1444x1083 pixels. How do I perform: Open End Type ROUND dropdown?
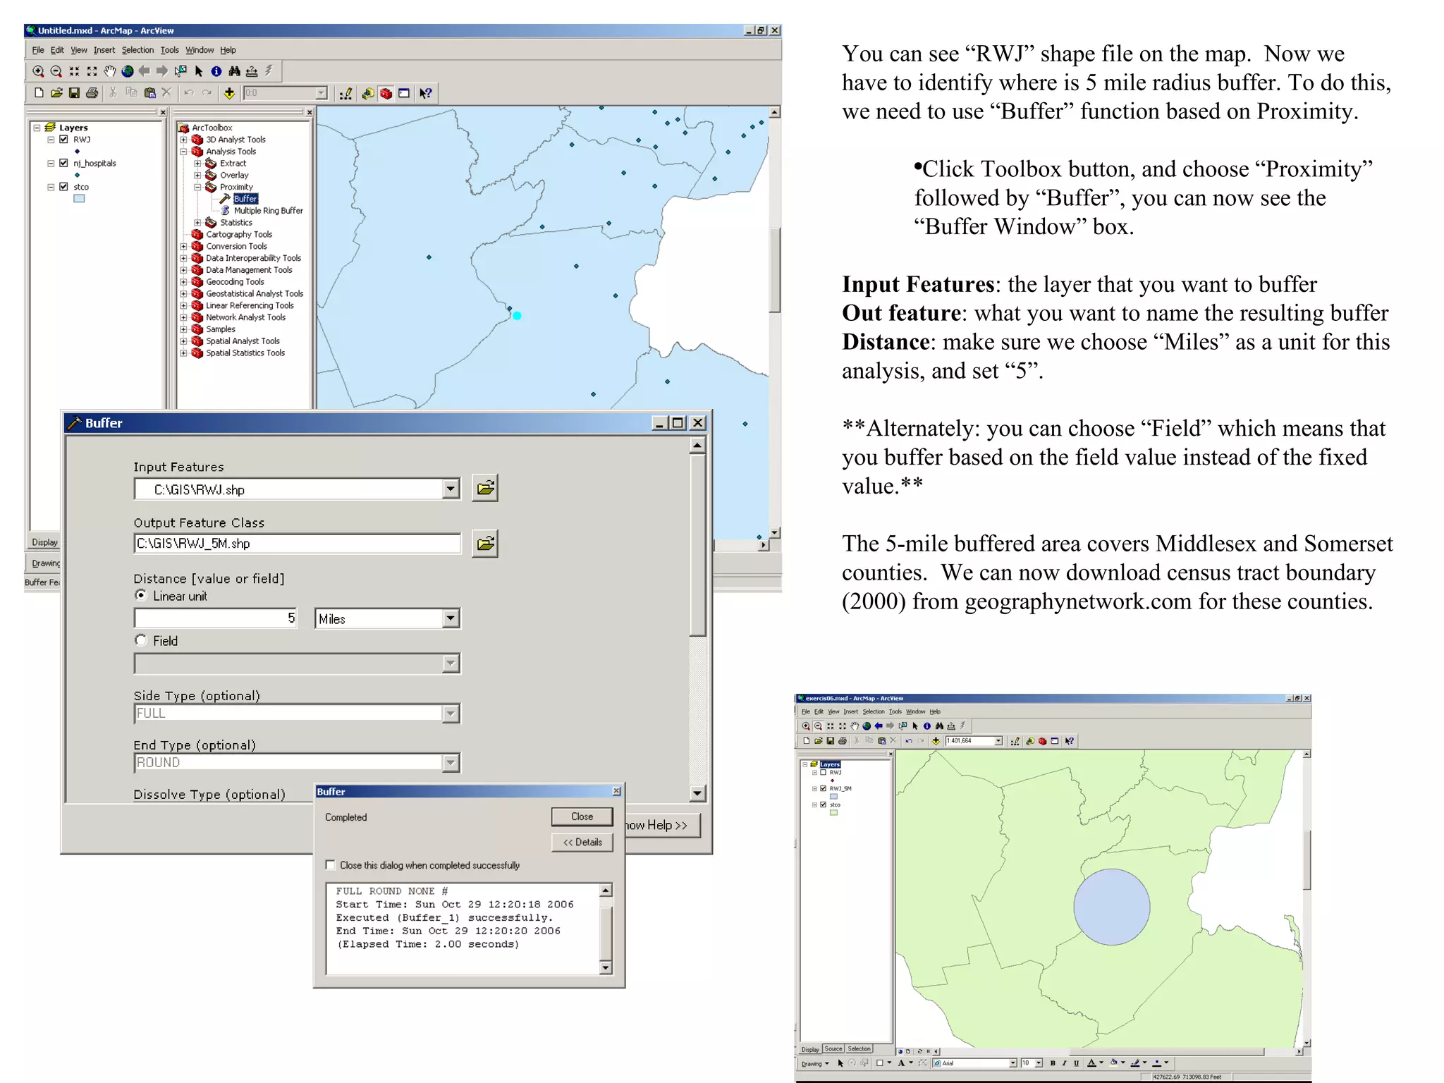pos(451,763)
